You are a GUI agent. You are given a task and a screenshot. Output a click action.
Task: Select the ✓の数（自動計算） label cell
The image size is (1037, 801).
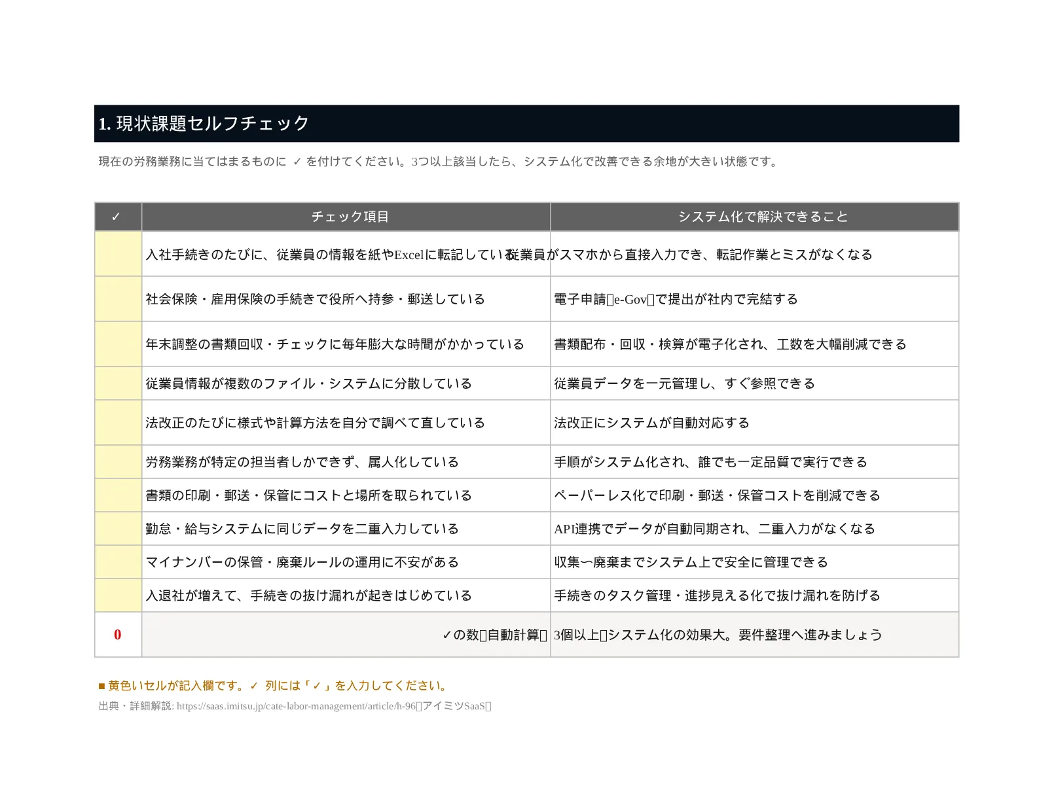(x=346, y=635)
